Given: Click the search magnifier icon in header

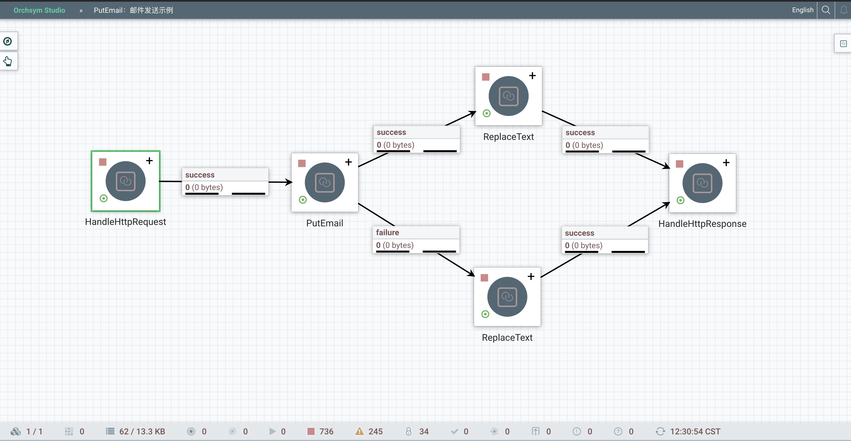Looking at the screenshot, I should click(x=825, y=10).
